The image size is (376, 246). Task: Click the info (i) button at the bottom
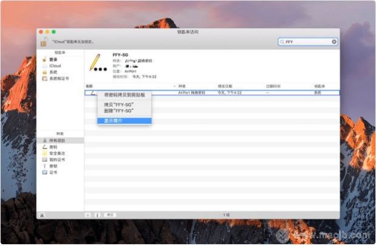(97, 215)
